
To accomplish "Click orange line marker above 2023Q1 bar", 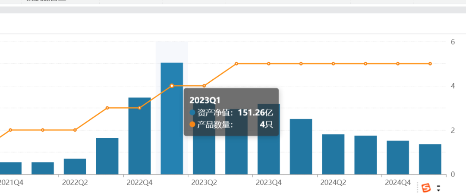I will point(172,86).
